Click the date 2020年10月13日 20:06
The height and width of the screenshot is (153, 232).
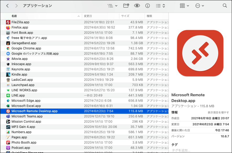click(101, 127)
